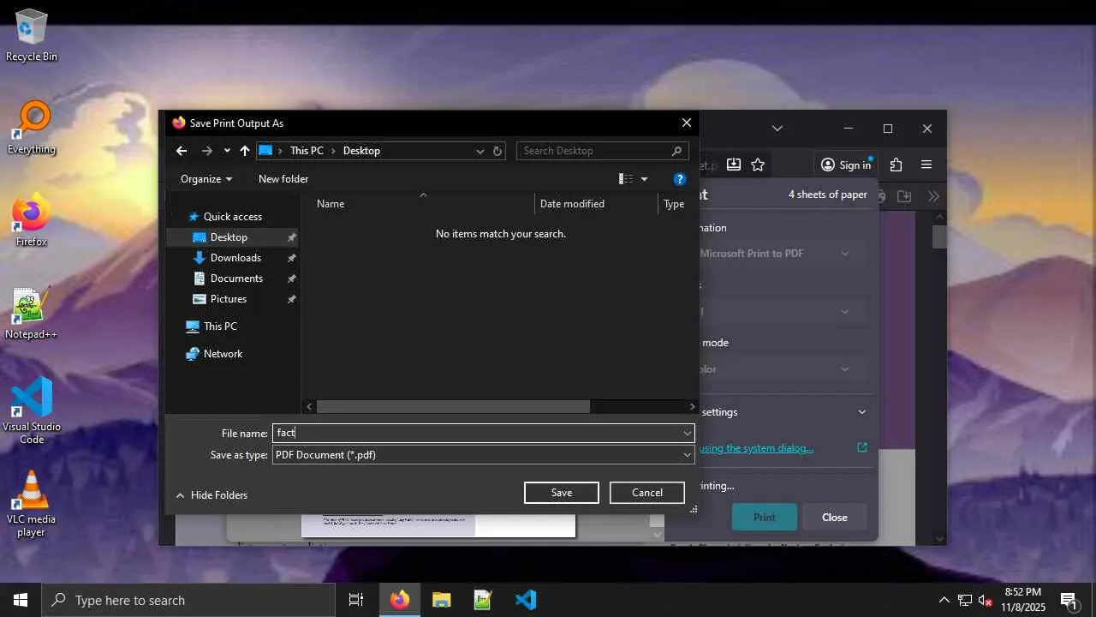Open the print using the system dialog link
1096x617 pixels.
(756, 448)
